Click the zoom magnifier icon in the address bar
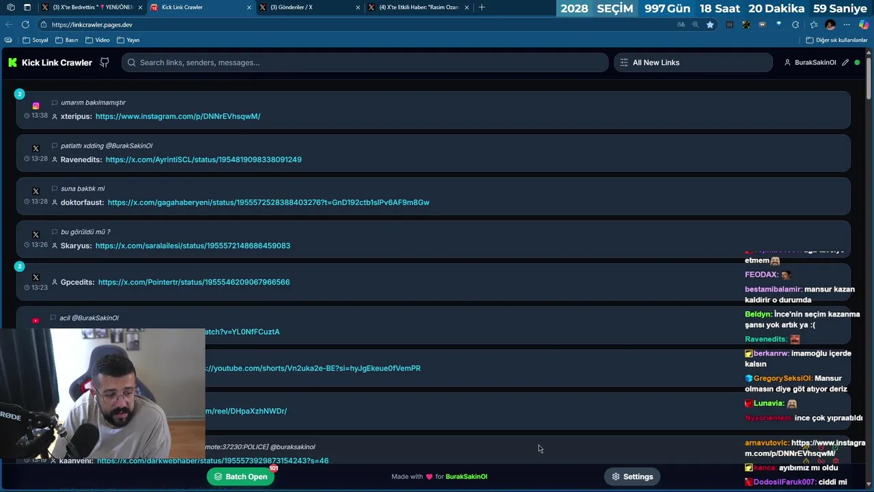The image size is (874, 492). click(695, 25)
